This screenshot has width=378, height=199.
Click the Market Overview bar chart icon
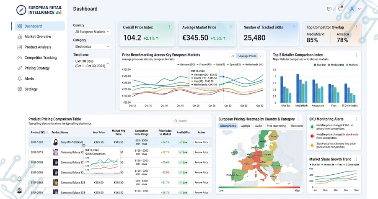[20, 36]
